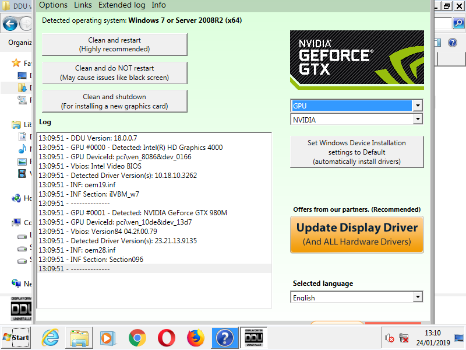Click the Videos film icon in Explorer sidebar
This screenshot has width=466, height=350.
coord(22,173)
